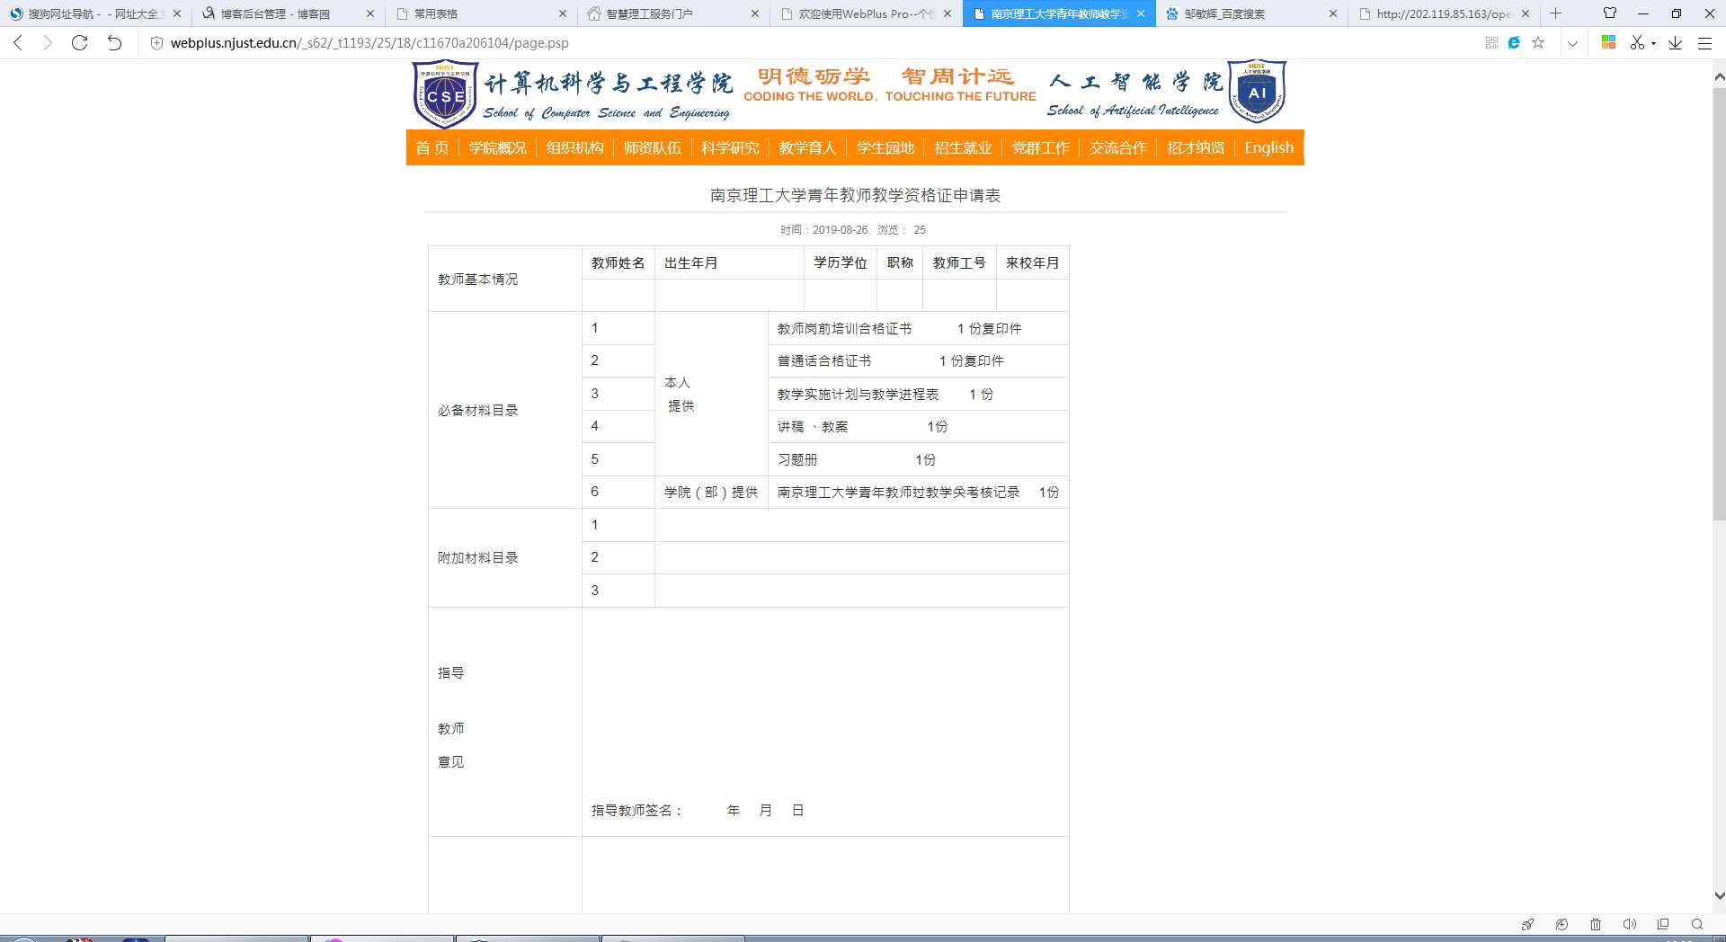Image resolution: width=1726 pixels, height=942 pixels.
Task: Open the browser main menu
Action: tap(1704, 42)
